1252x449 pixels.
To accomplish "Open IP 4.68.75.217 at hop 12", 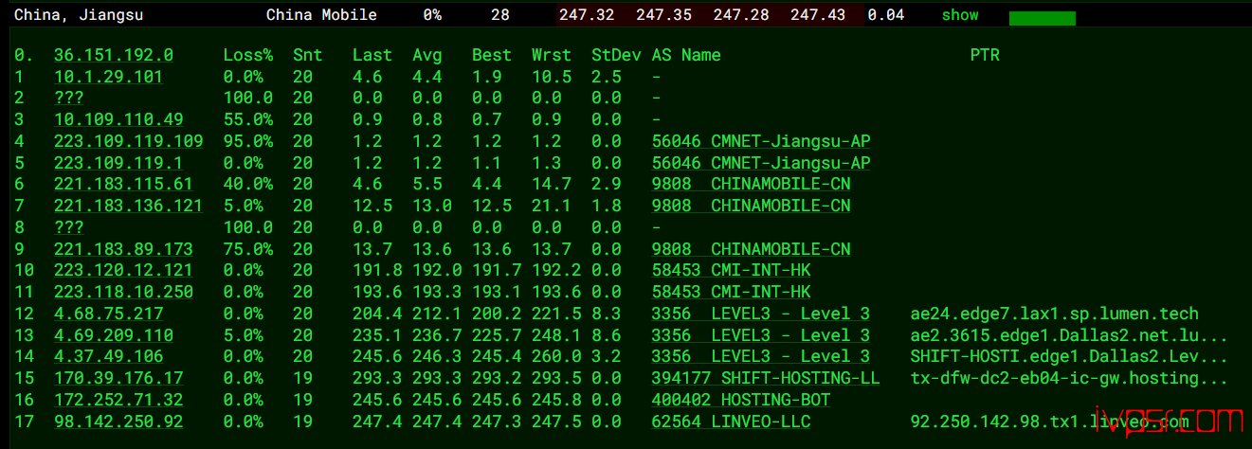I will point(108,314).
